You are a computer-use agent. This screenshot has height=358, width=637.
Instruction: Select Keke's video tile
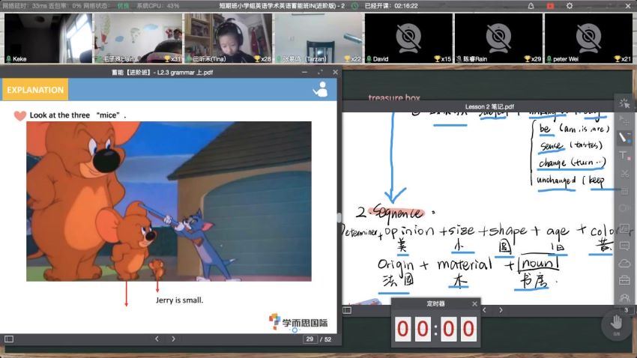point(49,38)
